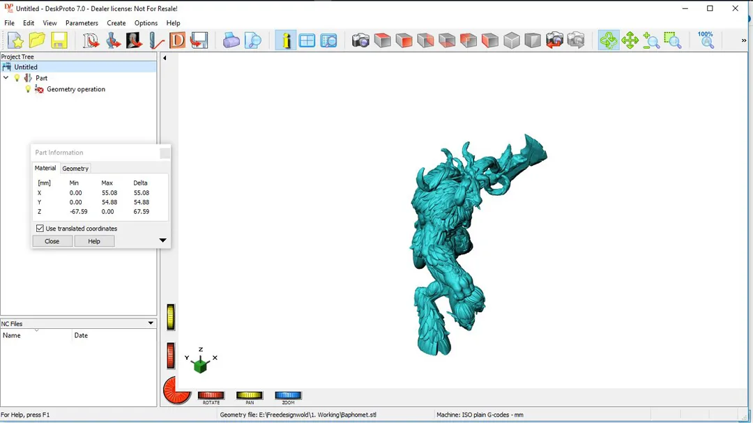Select the plain light gray isometric cube view
Image resolution: width=753 pixels, height=423 pixels.
(512, 40)
